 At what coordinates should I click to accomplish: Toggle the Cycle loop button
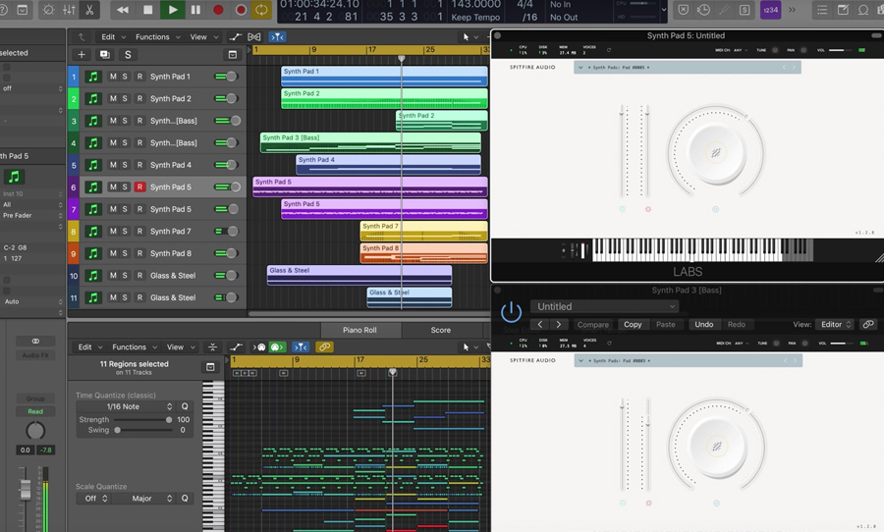(x=261, y=10)
